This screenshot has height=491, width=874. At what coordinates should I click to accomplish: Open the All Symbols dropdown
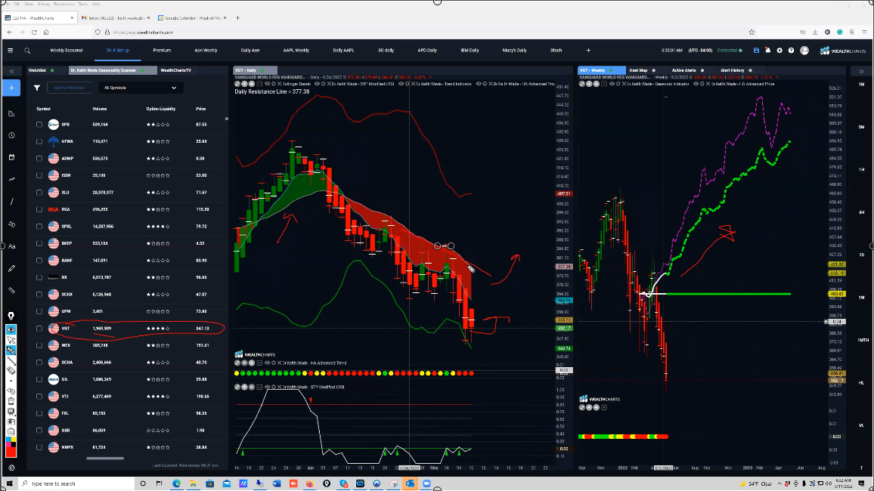pos(139,88)
